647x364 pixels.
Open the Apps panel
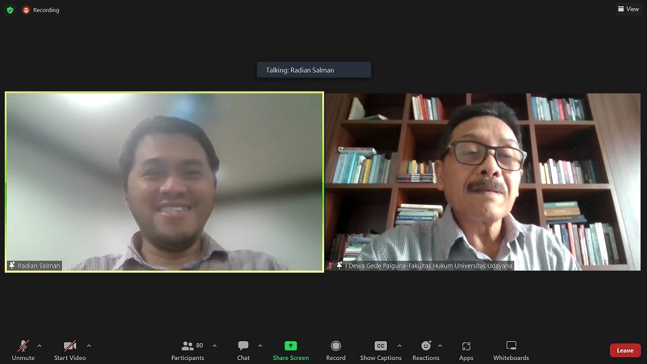466,350
